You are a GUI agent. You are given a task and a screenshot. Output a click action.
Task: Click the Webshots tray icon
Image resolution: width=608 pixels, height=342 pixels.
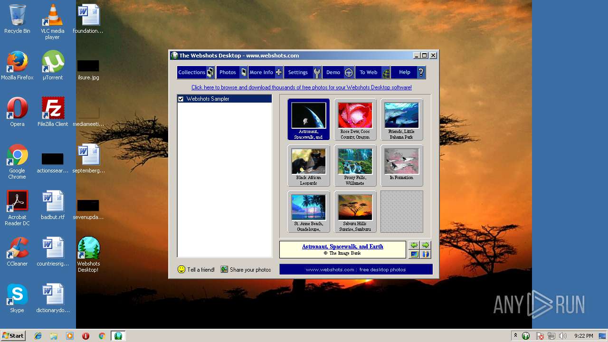526,336
